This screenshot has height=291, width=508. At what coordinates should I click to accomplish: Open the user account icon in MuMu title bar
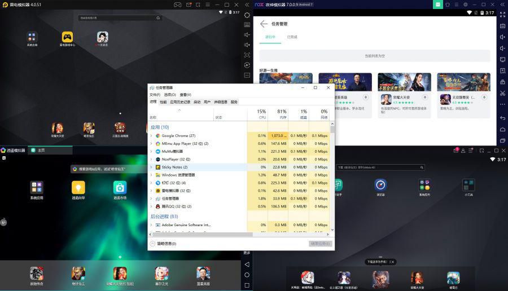click(x=463, y=151)
